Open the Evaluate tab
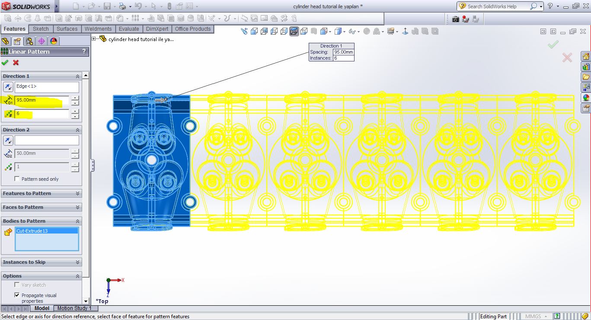The height and width of the screenshot is (320, 591). point(129,29)
